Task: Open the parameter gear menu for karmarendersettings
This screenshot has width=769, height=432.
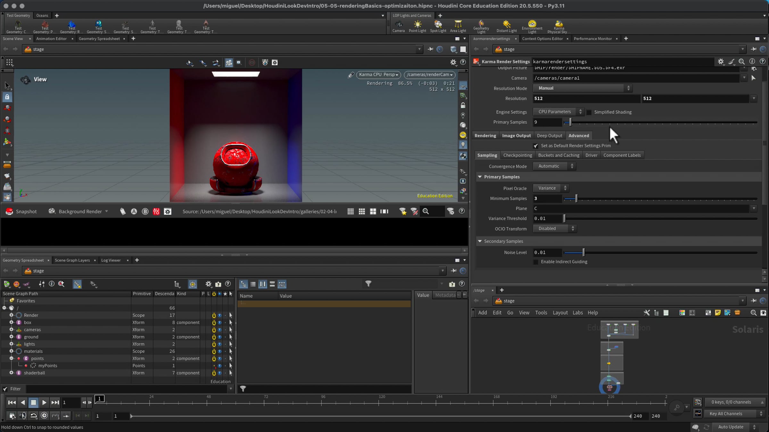Action: click(x=721, y=61)
